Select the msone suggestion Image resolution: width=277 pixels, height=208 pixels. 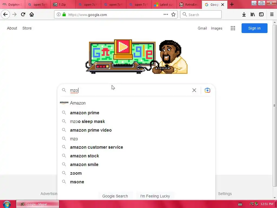(136, 182)
